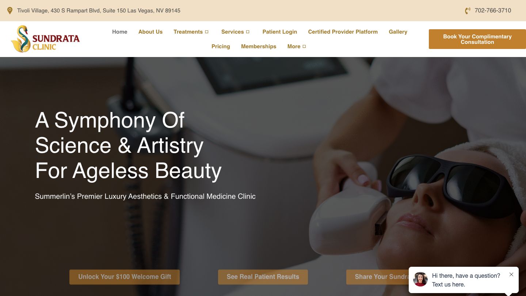Click Book Your Complimentary Consultation button
The width and height of the screenshot is (526, 296).
477,39
